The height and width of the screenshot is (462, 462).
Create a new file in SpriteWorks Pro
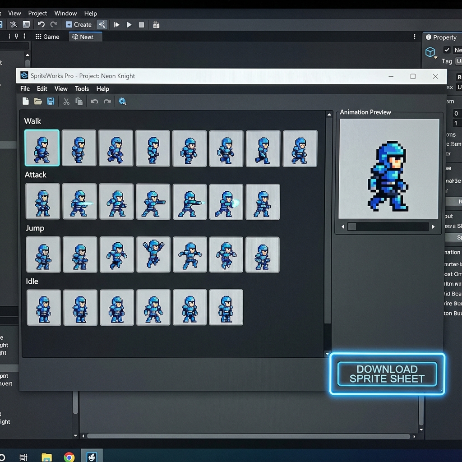coord(26,101)
